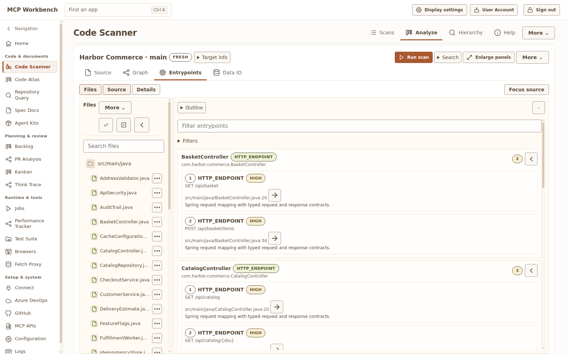
Task: Click the select-all checkmark icon in Files
Action: point(106,125)
